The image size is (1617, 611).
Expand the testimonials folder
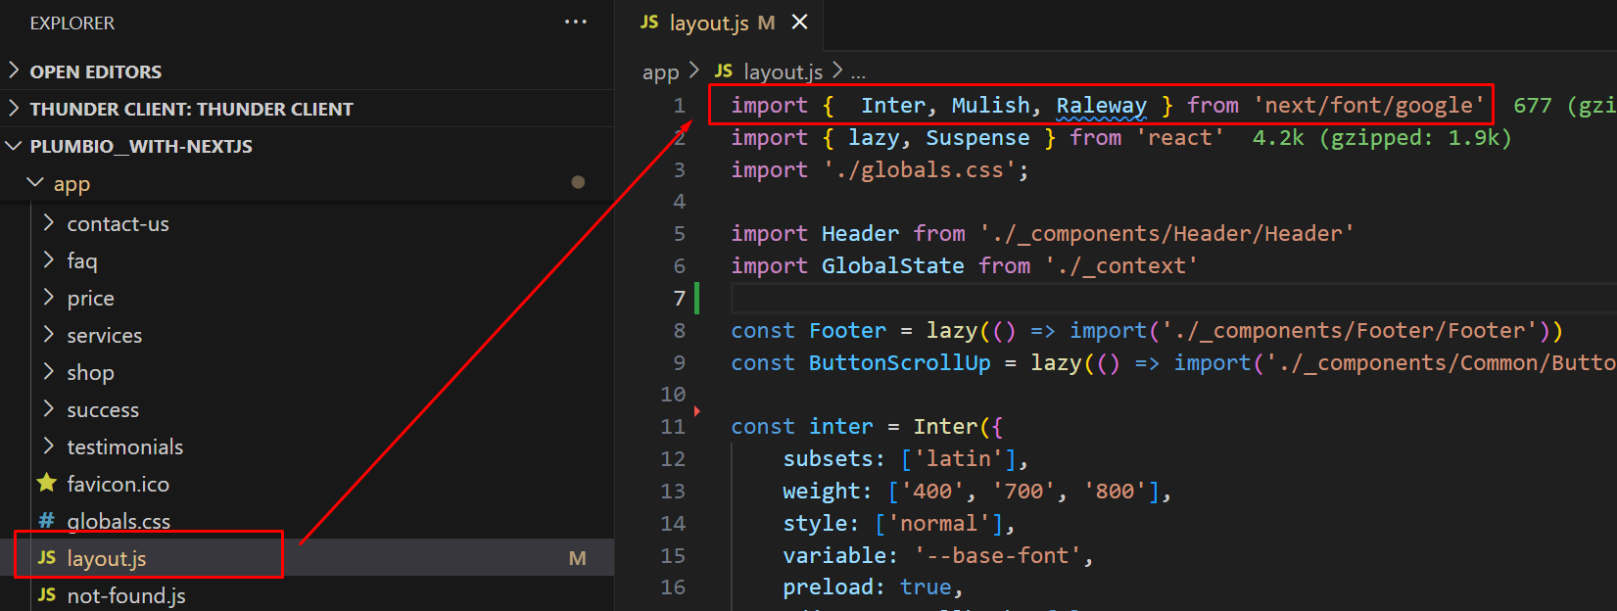[48, 446]
